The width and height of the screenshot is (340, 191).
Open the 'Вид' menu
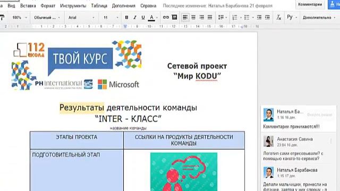point(11,6)
